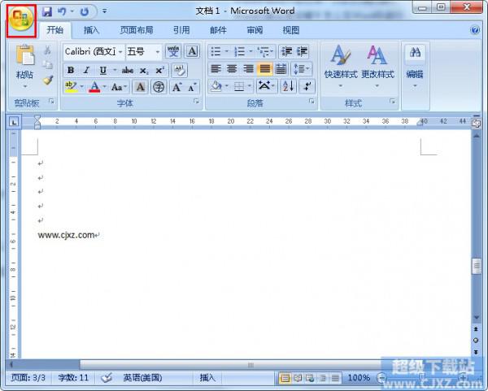Screen dimensions: 488x391
Task: Open the Customize Quick Access Toolbar dropdown
Action: click(105, 11)
